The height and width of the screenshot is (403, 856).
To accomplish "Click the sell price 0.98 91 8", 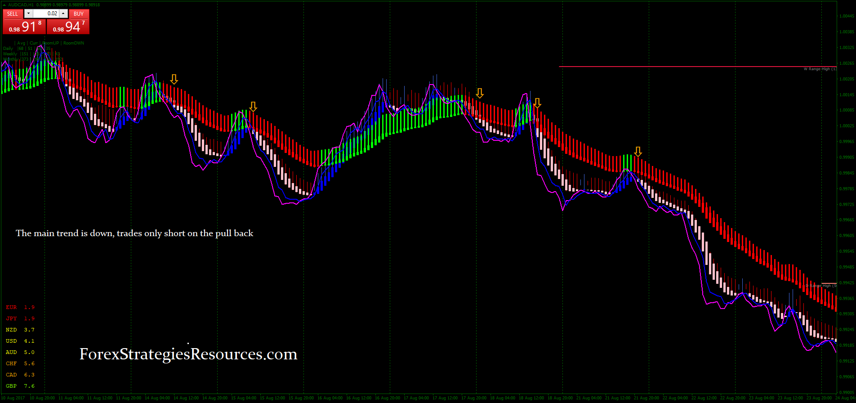I will [24, 27].
